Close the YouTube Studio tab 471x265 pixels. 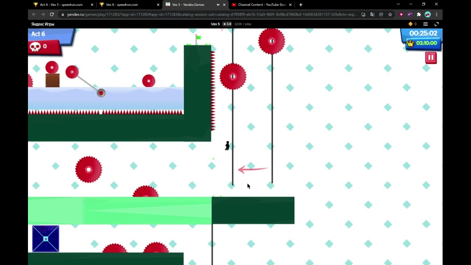(290, 5)
